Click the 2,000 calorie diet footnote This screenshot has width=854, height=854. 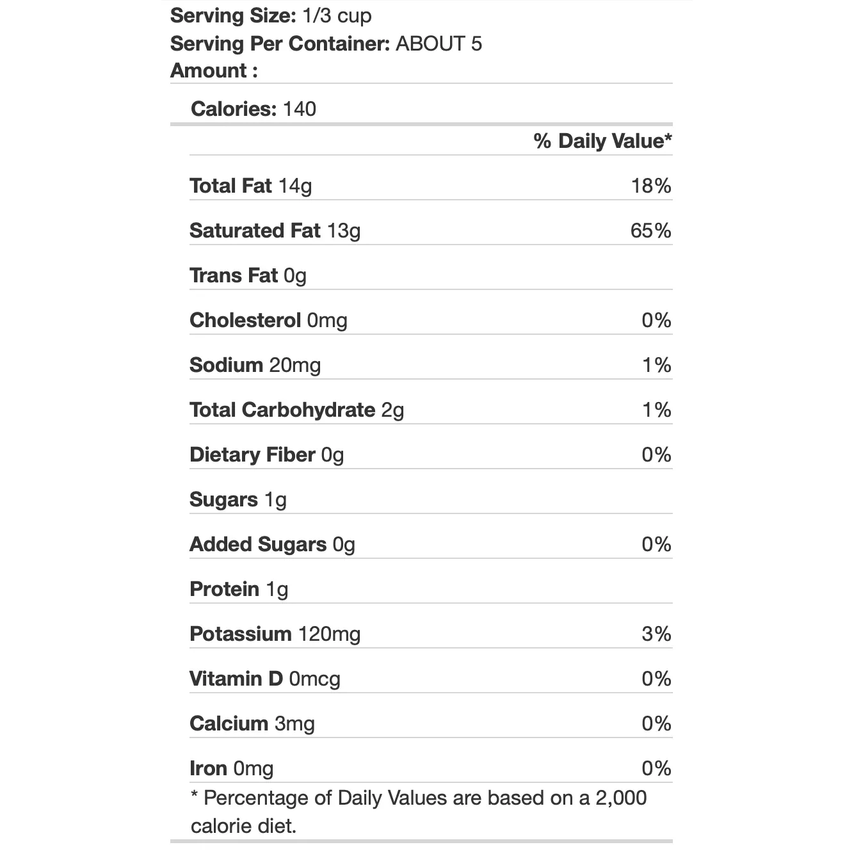point(419,812)
